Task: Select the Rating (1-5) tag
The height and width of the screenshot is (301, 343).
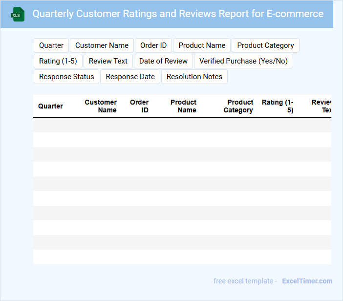Action: point(58,61)
